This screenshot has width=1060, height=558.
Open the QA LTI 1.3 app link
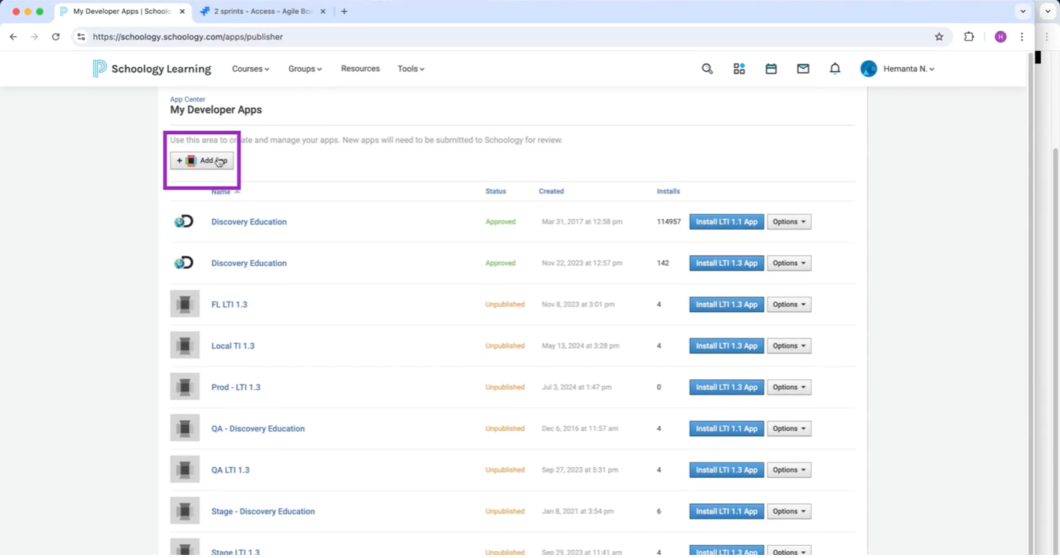point(231,470)
